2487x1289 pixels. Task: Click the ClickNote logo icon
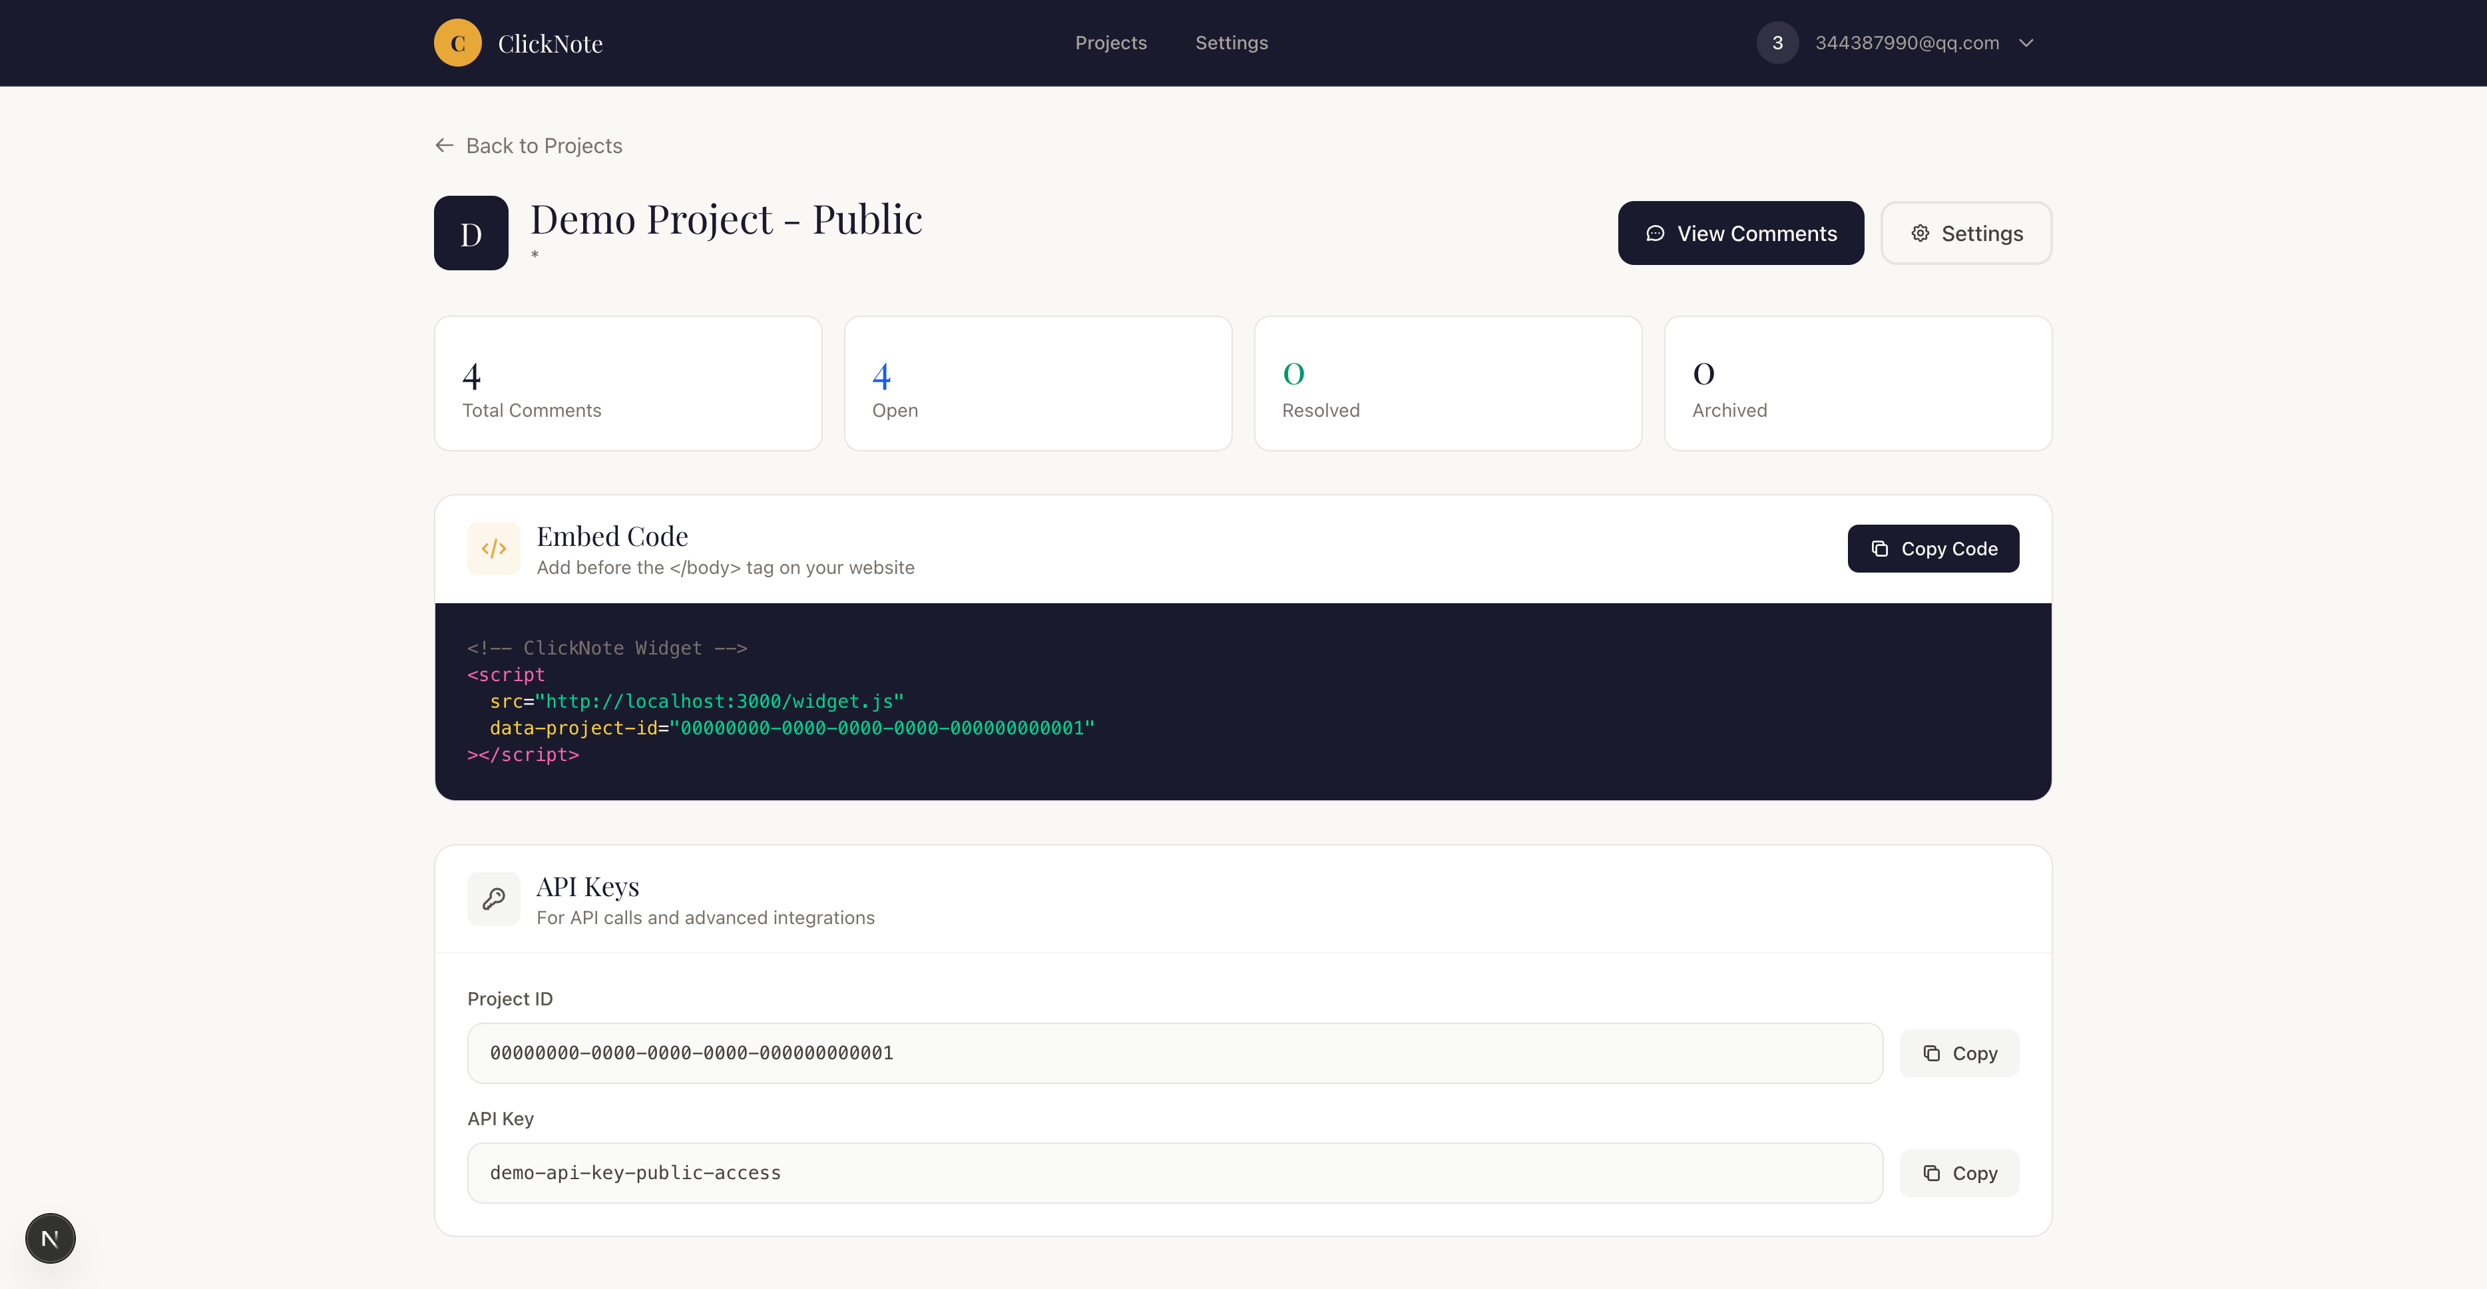click(x=457, y=43)
